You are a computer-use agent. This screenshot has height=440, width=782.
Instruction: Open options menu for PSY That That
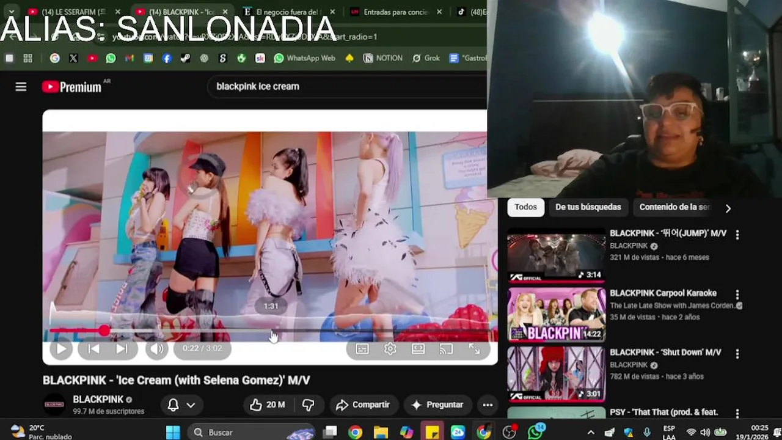(737, 413)
